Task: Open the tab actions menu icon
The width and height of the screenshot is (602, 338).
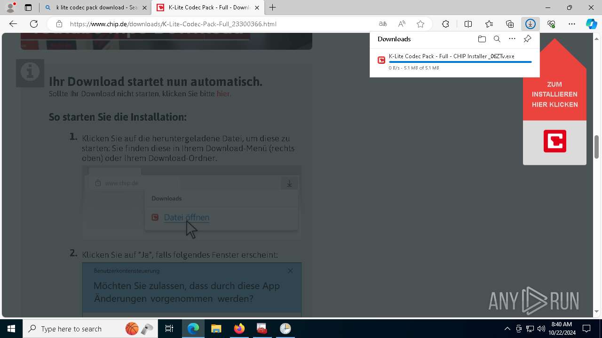Action: pos(28,8)
